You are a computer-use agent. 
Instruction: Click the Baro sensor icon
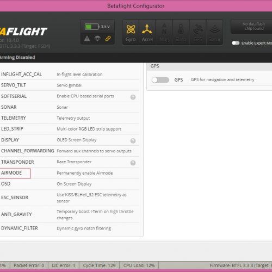tap(181, 33)
